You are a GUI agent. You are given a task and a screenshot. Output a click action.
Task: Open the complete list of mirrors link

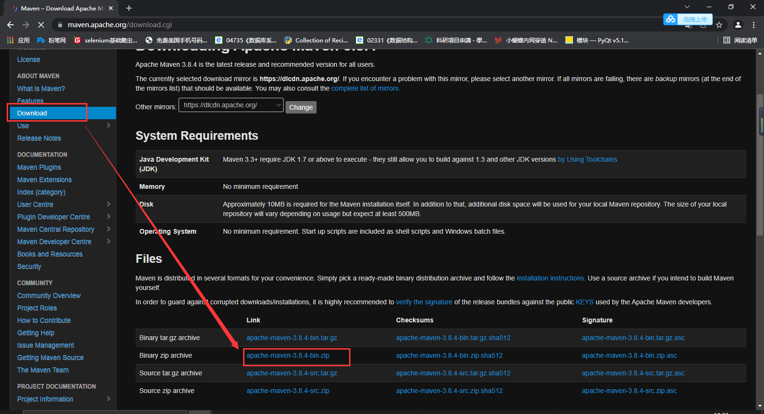tap(365, 88)
